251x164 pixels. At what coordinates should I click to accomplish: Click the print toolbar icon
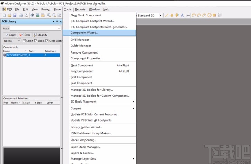click(x=21, y=16)
